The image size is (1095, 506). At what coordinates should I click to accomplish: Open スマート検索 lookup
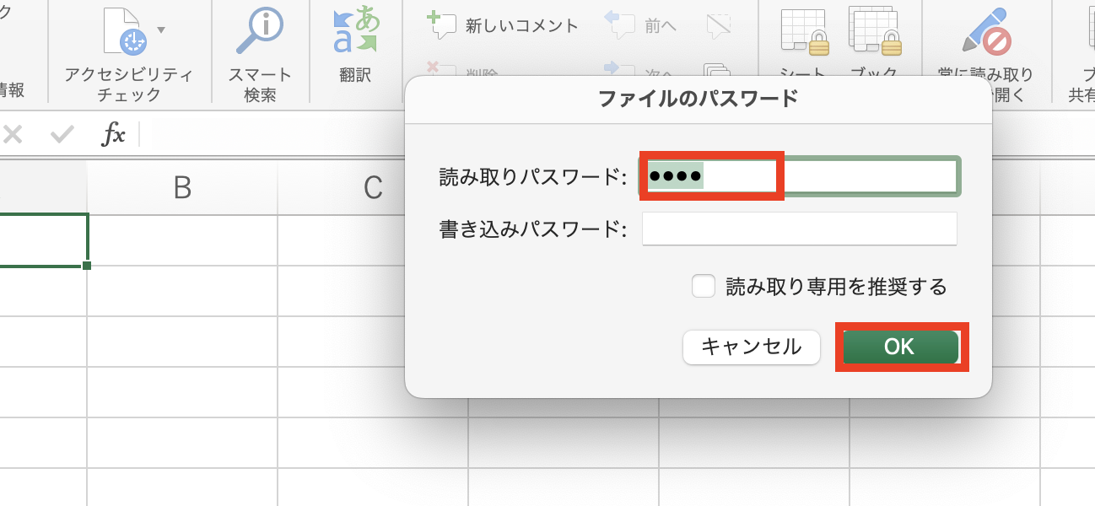point(257,51)
